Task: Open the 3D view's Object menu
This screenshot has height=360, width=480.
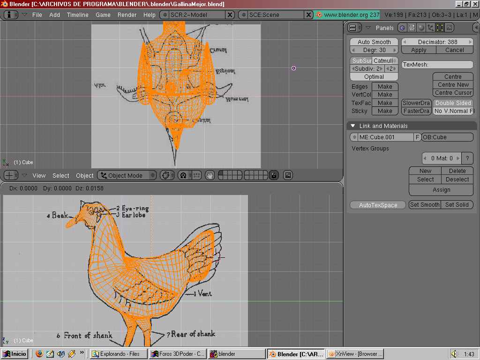Action: point(84,176)
